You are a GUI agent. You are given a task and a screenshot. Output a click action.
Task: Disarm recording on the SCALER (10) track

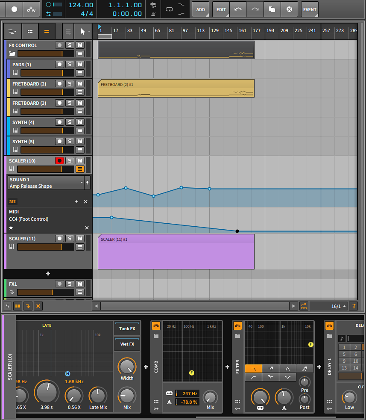coord(59,161)
